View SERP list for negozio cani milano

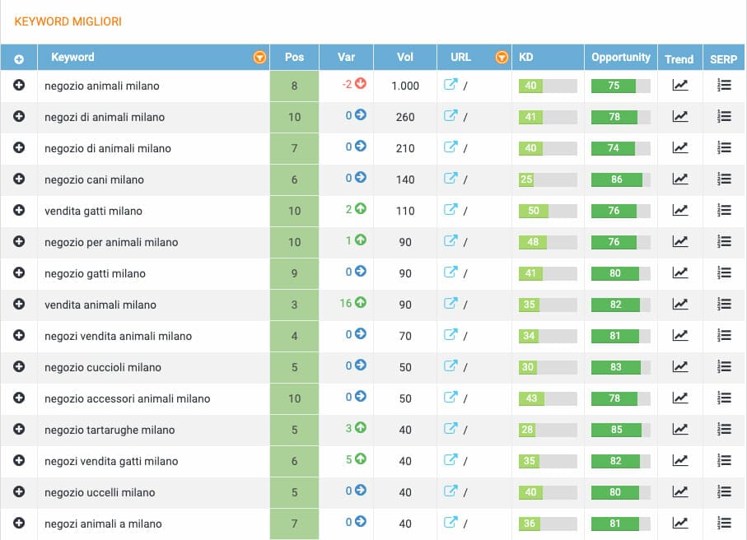coord(724,179)
